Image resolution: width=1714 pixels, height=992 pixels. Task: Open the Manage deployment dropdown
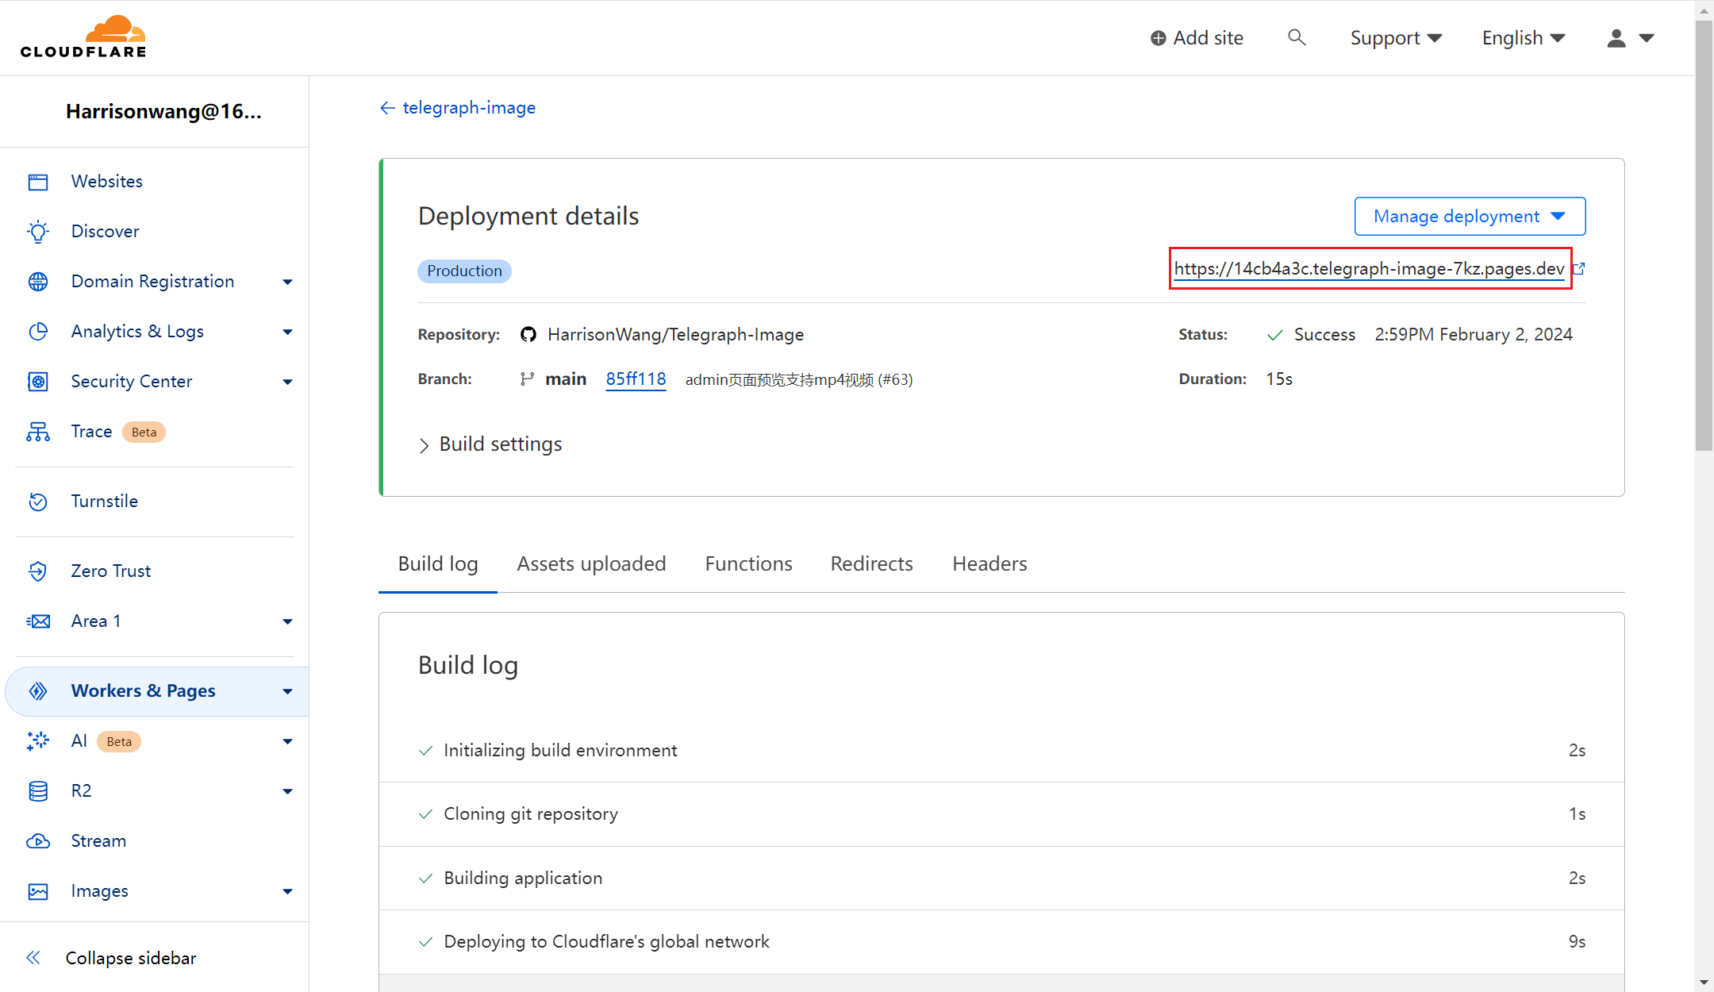[1470, 216]
